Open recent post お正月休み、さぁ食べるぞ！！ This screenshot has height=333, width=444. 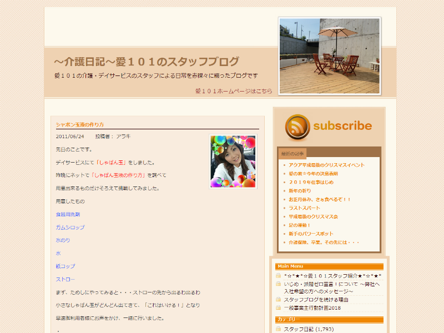tap(320, 199)
